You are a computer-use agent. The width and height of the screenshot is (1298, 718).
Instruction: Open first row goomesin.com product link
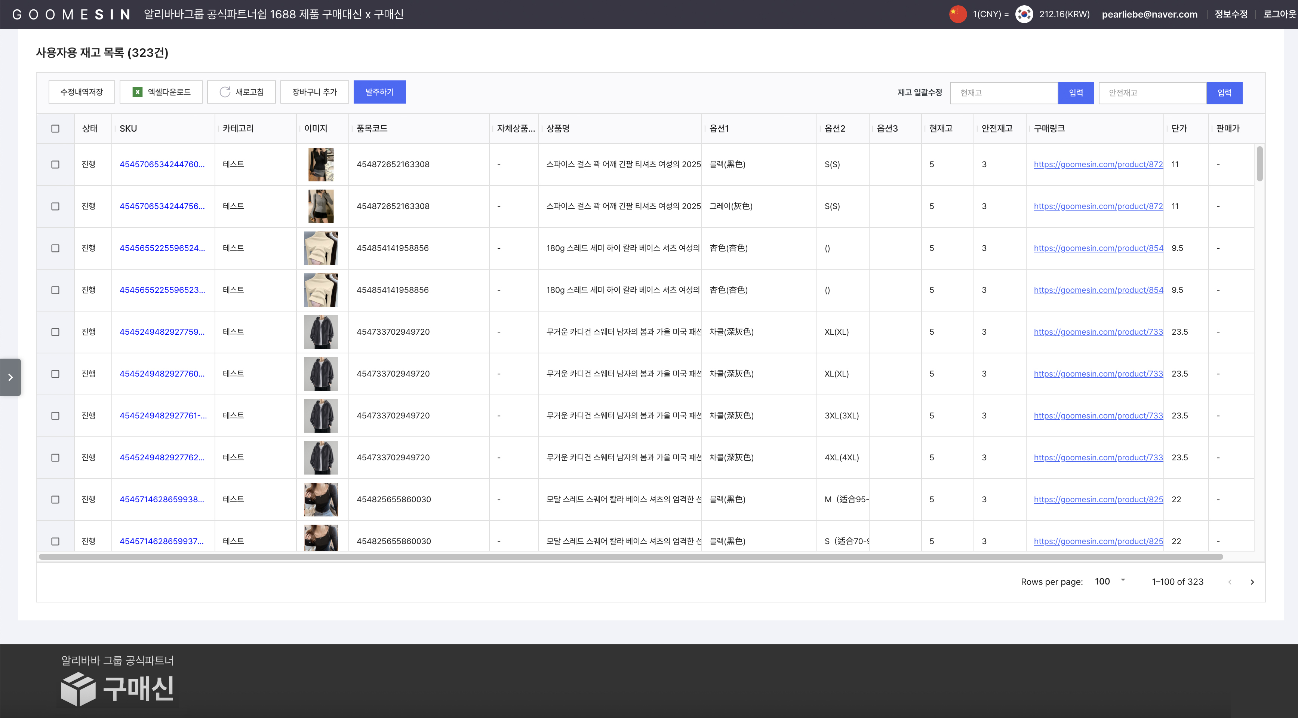pos(1098,164)
